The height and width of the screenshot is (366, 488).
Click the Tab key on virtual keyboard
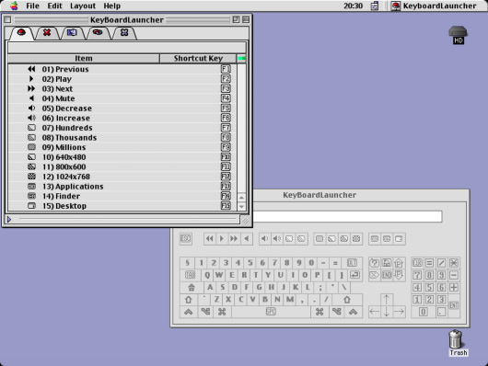tap(191, 275)
